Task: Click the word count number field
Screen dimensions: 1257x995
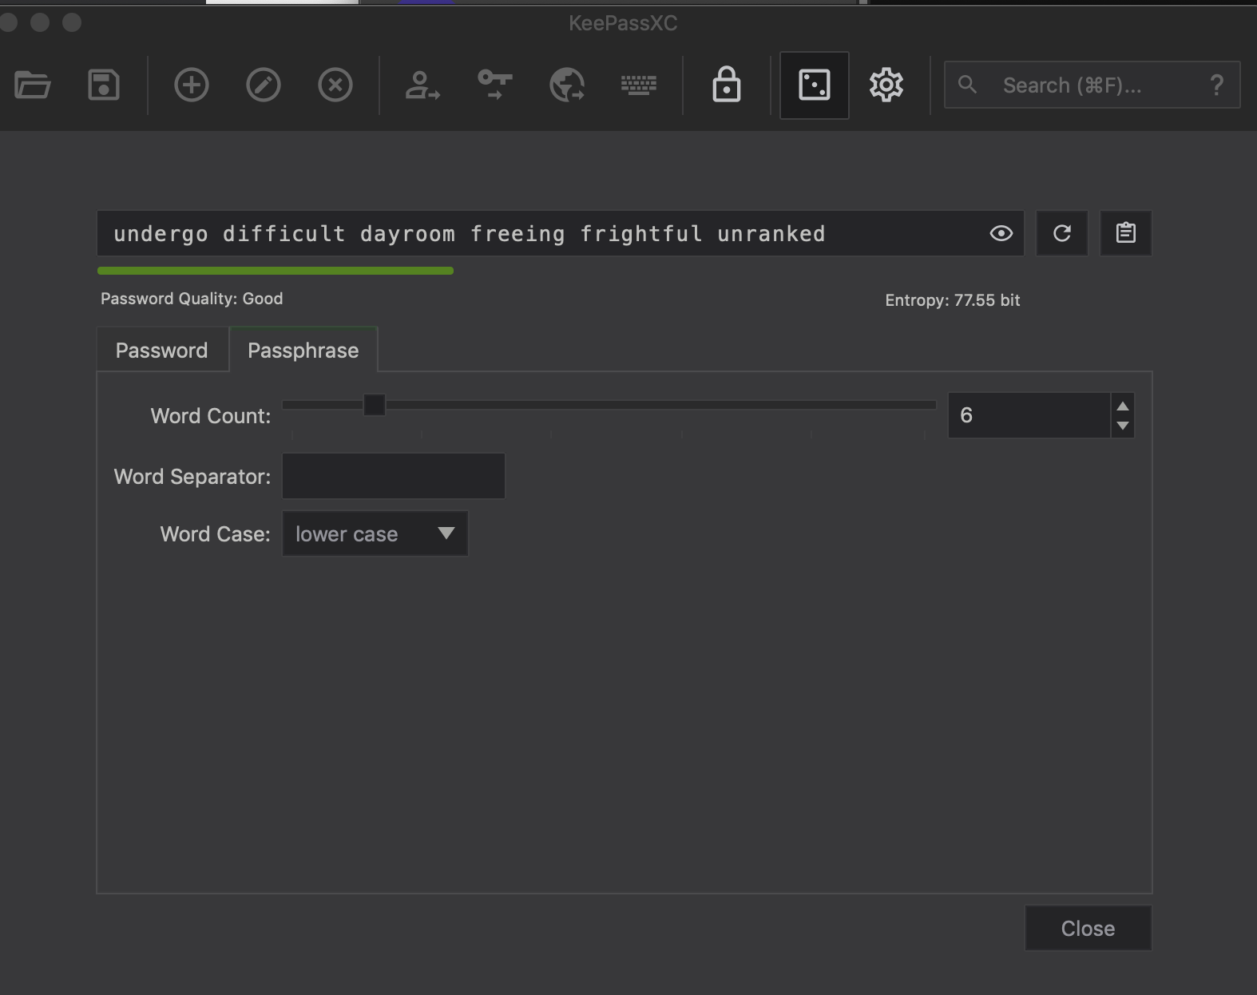Action: pos(1029,415)
